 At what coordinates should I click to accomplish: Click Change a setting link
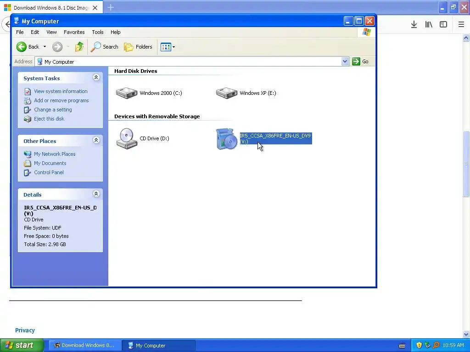[53, 110]
